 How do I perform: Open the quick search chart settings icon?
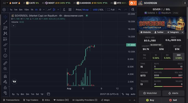coord(133,10)
